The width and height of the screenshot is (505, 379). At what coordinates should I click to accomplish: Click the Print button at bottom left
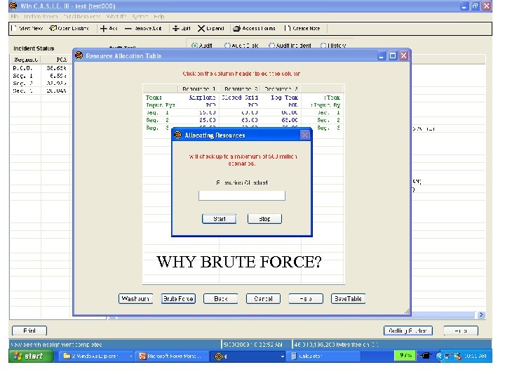pos(29,331)
